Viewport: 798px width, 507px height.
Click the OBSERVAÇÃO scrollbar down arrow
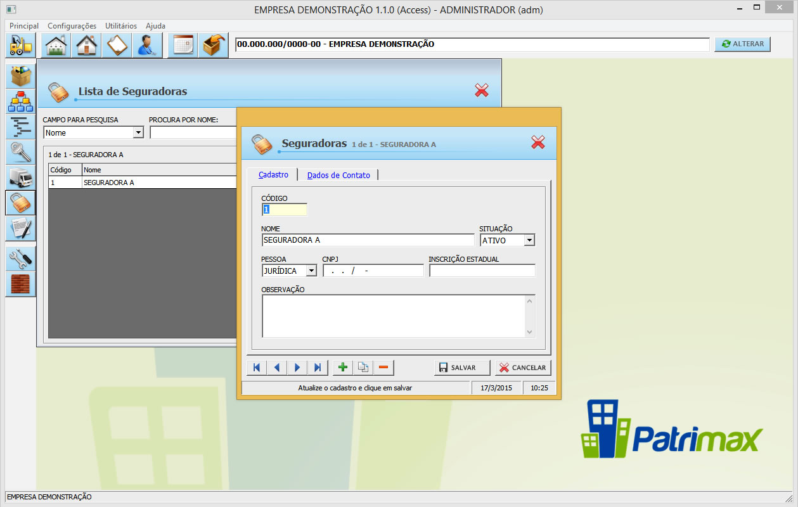tap(530, 331)
